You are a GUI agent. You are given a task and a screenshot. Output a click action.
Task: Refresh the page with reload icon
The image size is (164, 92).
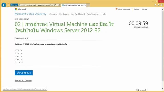click(59, 5)
